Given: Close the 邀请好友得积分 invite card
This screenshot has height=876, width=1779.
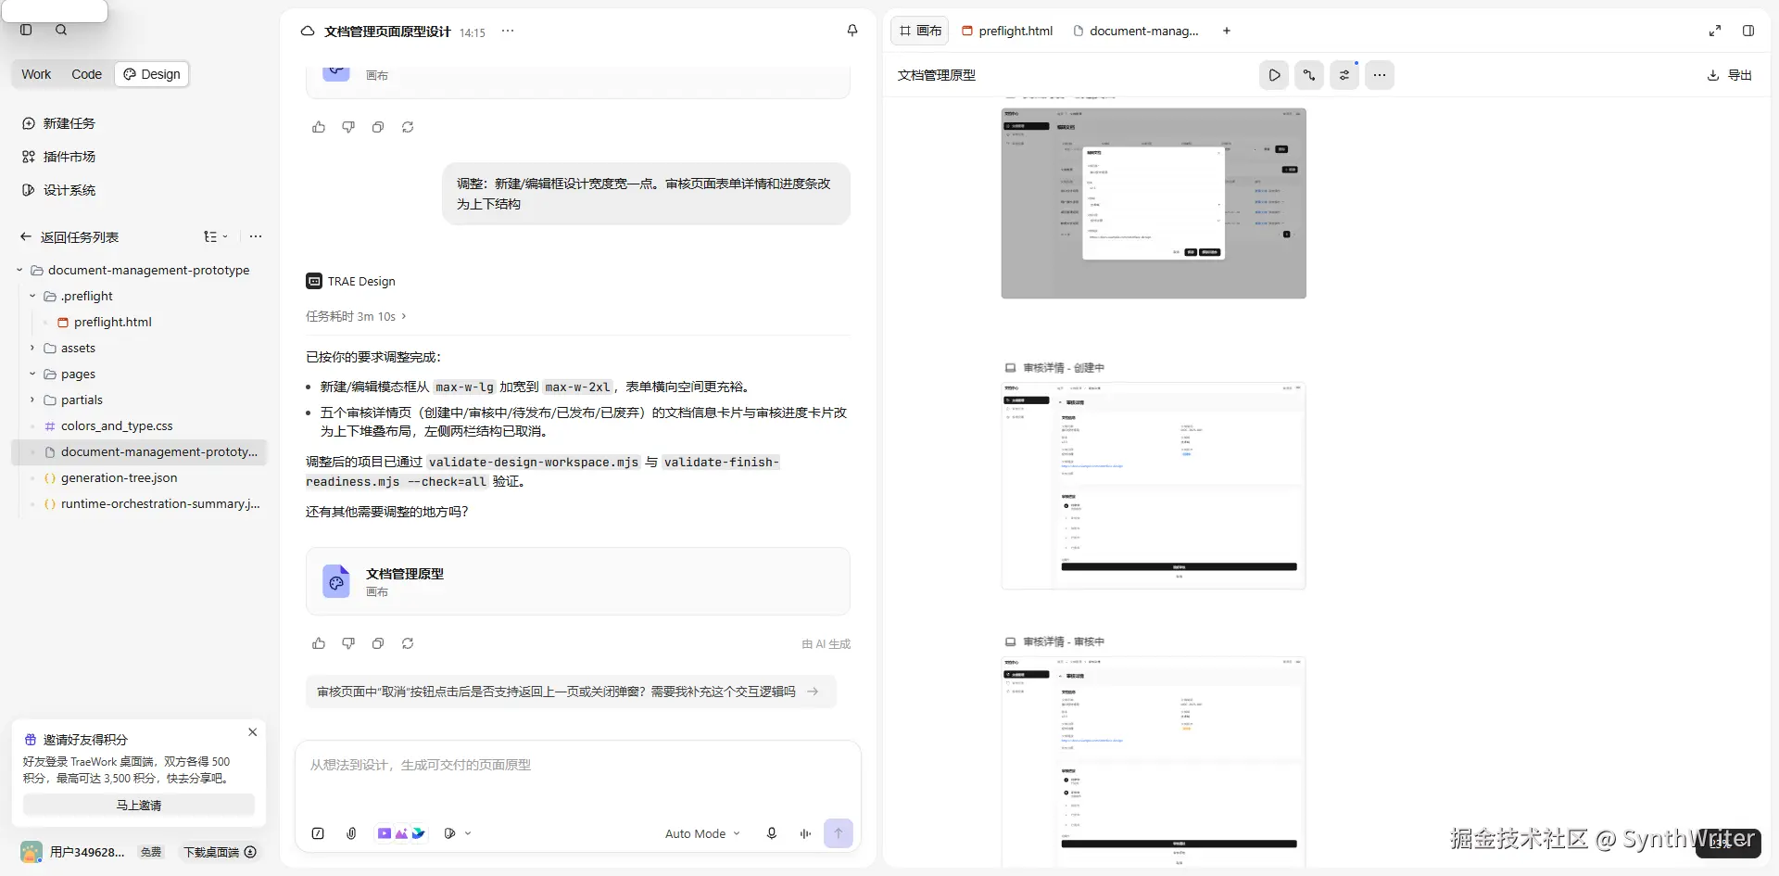Looking at the screenshot, I should [x=253, y=732].
